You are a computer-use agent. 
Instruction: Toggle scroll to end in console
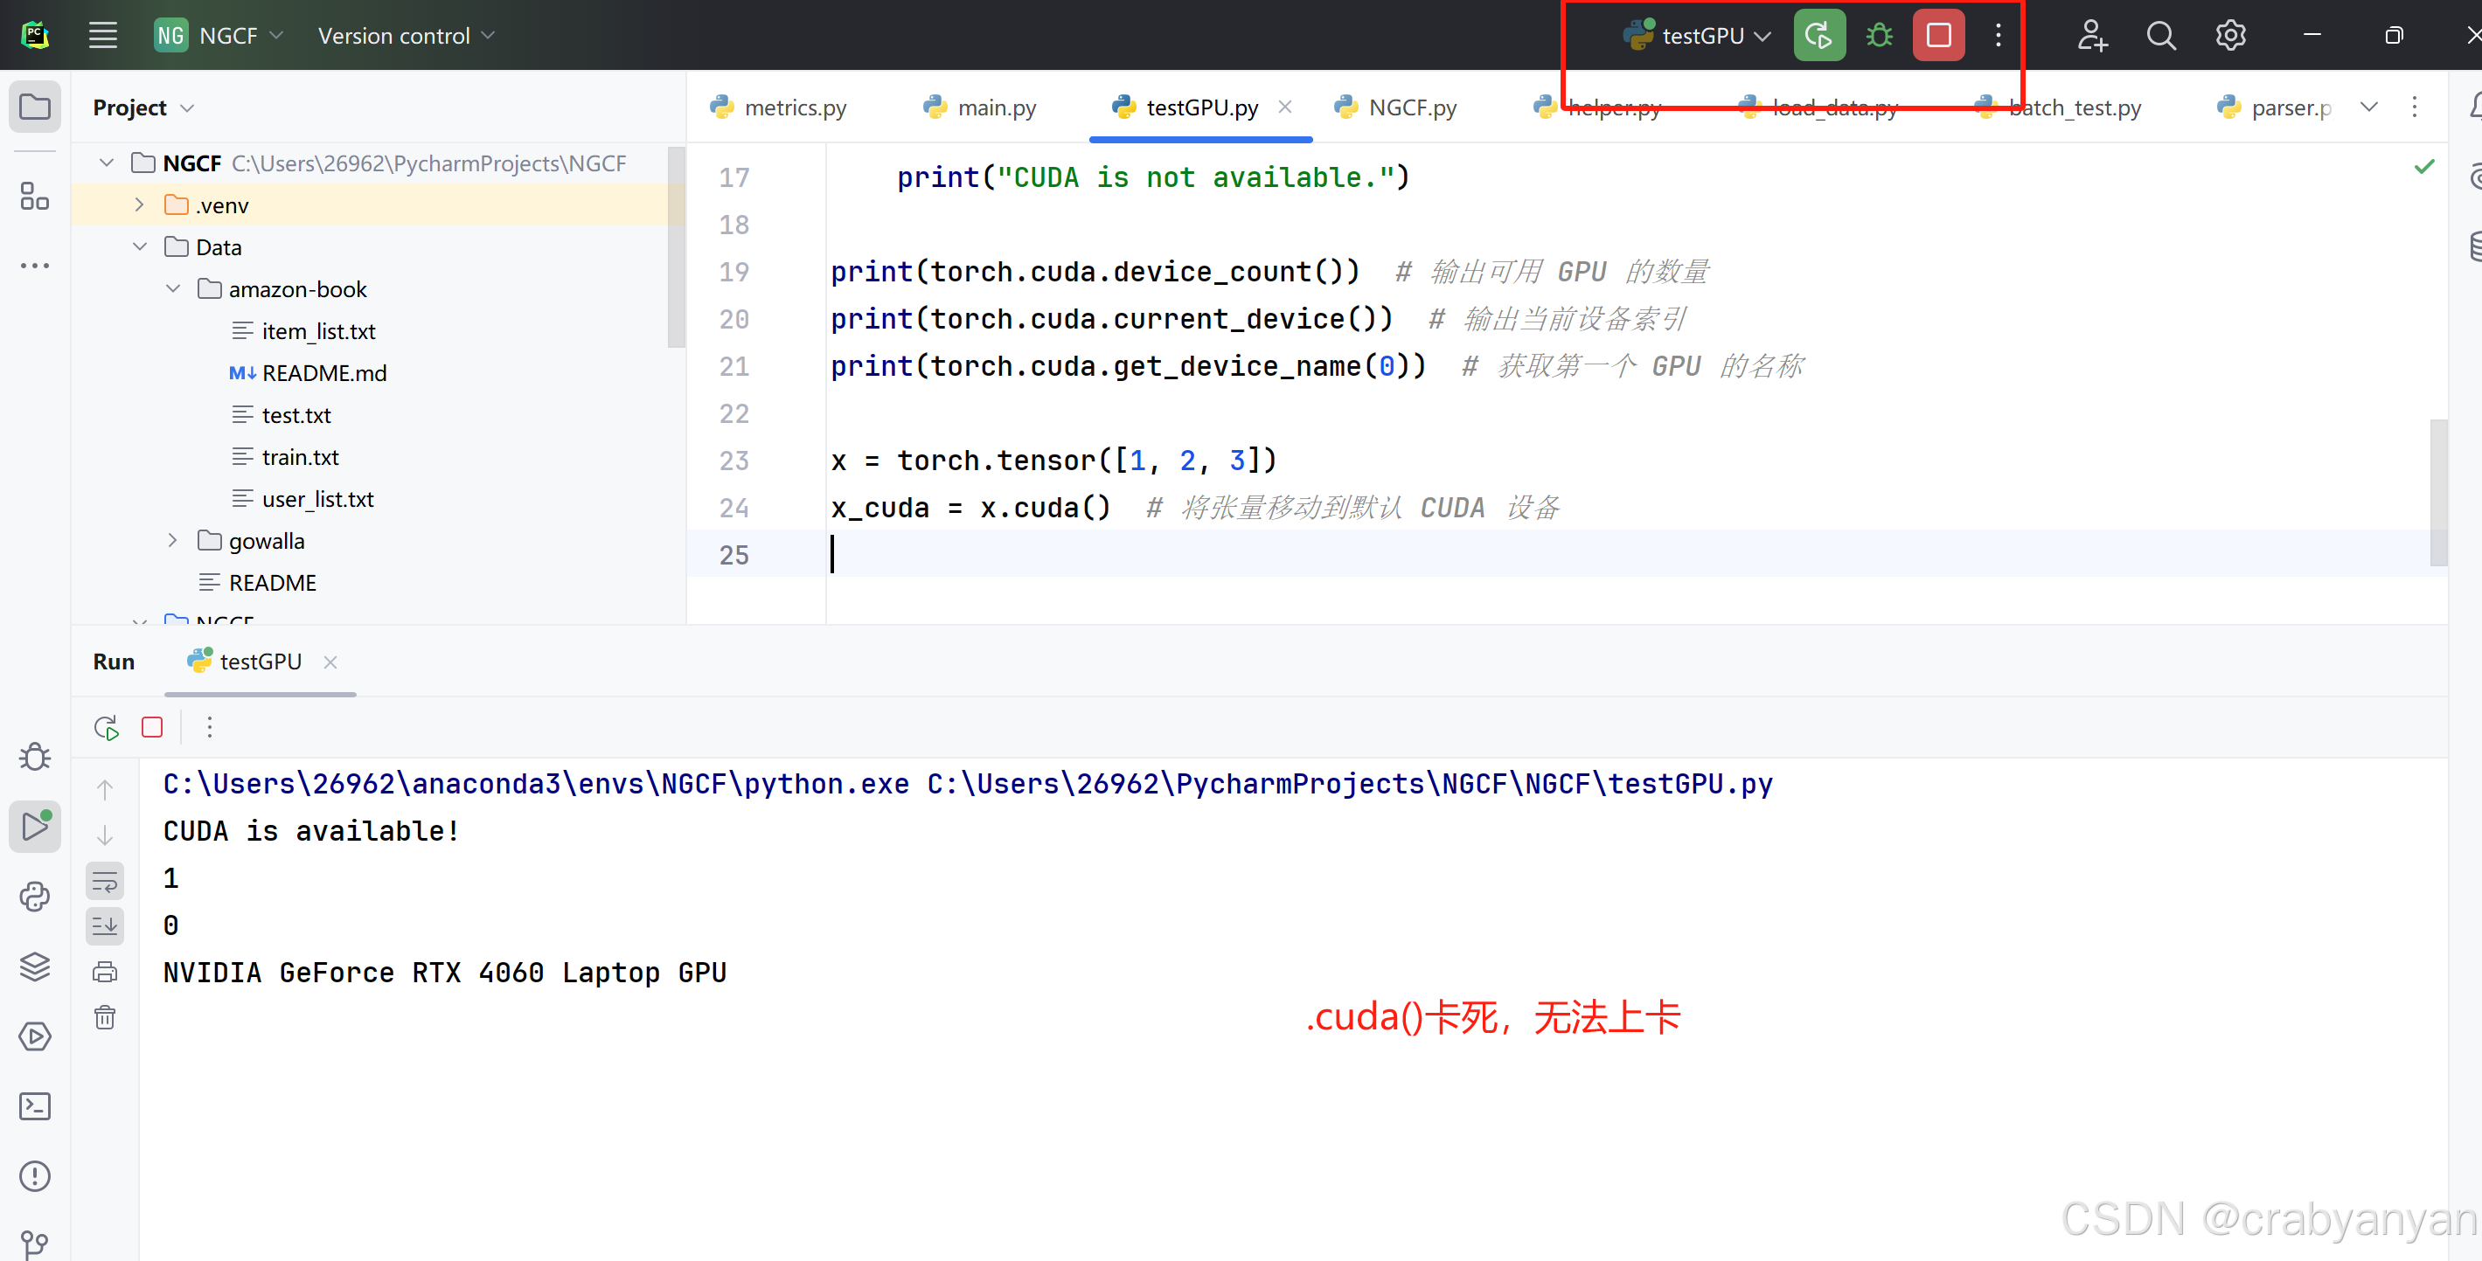[105, 925]
